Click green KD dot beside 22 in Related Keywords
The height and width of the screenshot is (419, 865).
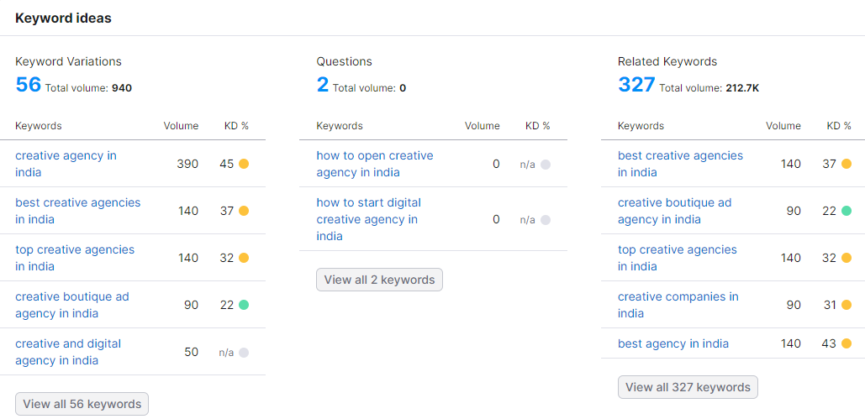[847, 211]
